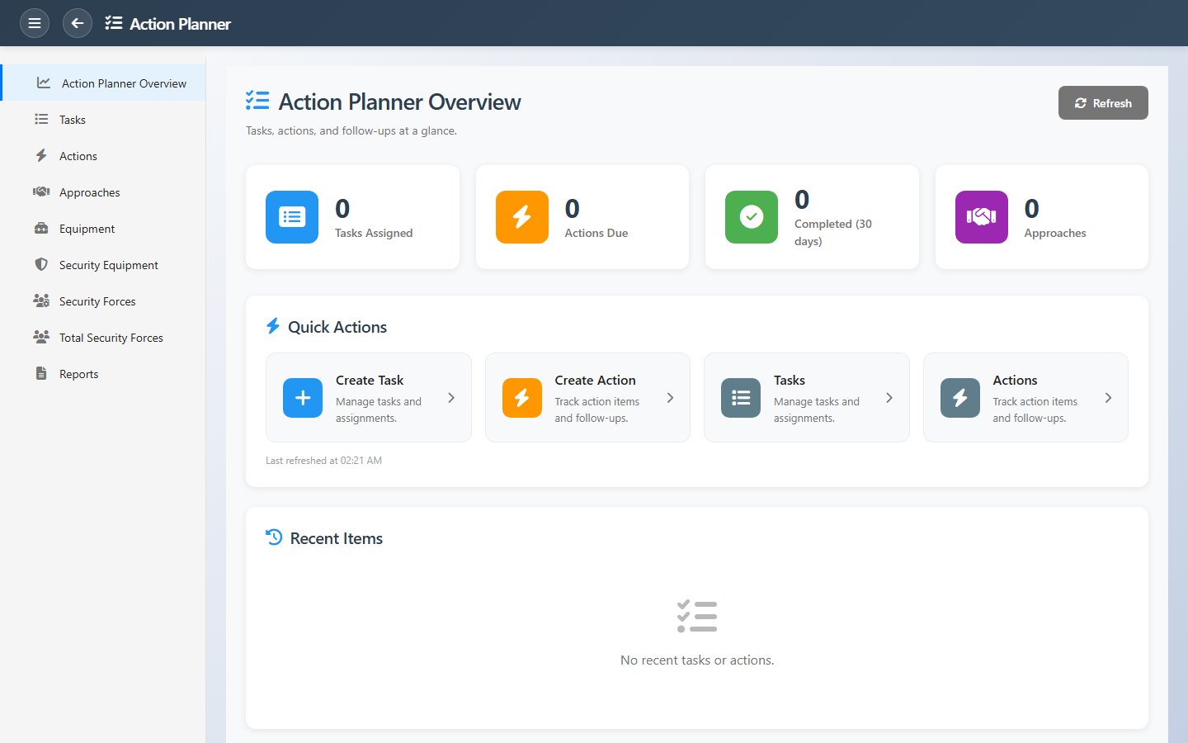The height and width of the screenshot is (743, 1188).
Task: Expand the Create Action card chevron
Action: point(670,398)
